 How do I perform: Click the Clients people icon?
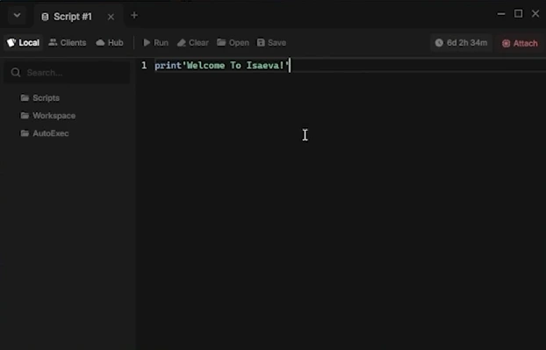[x=53, y=42]
